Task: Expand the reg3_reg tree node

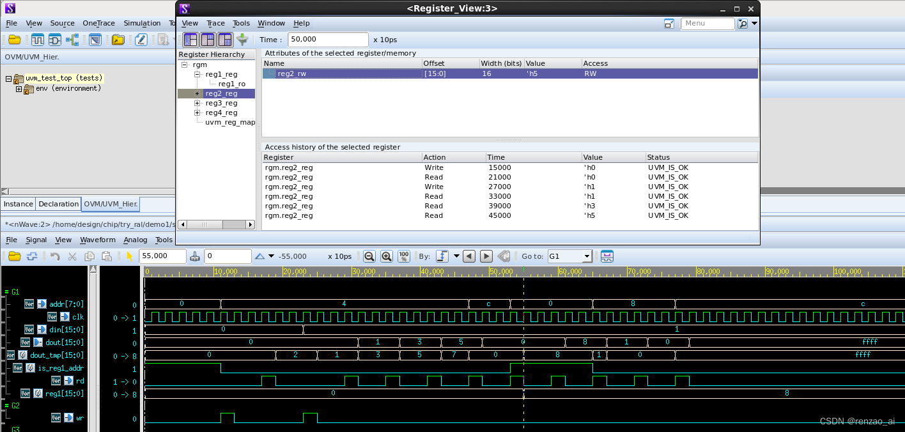Action: pyautogui.click(x=197, y=104)
